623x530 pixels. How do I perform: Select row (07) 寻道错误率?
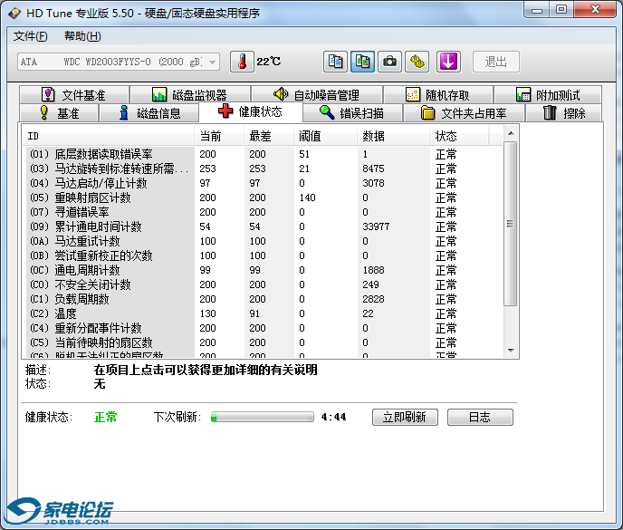point(264,212)
